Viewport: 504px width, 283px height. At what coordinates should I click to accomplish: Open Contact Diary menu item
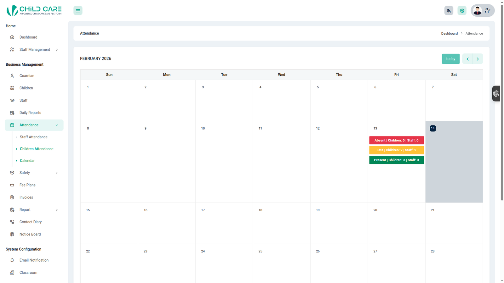(34, 222)
